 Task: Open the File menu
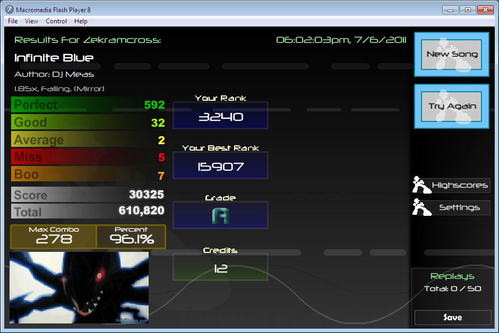point(13,21)
